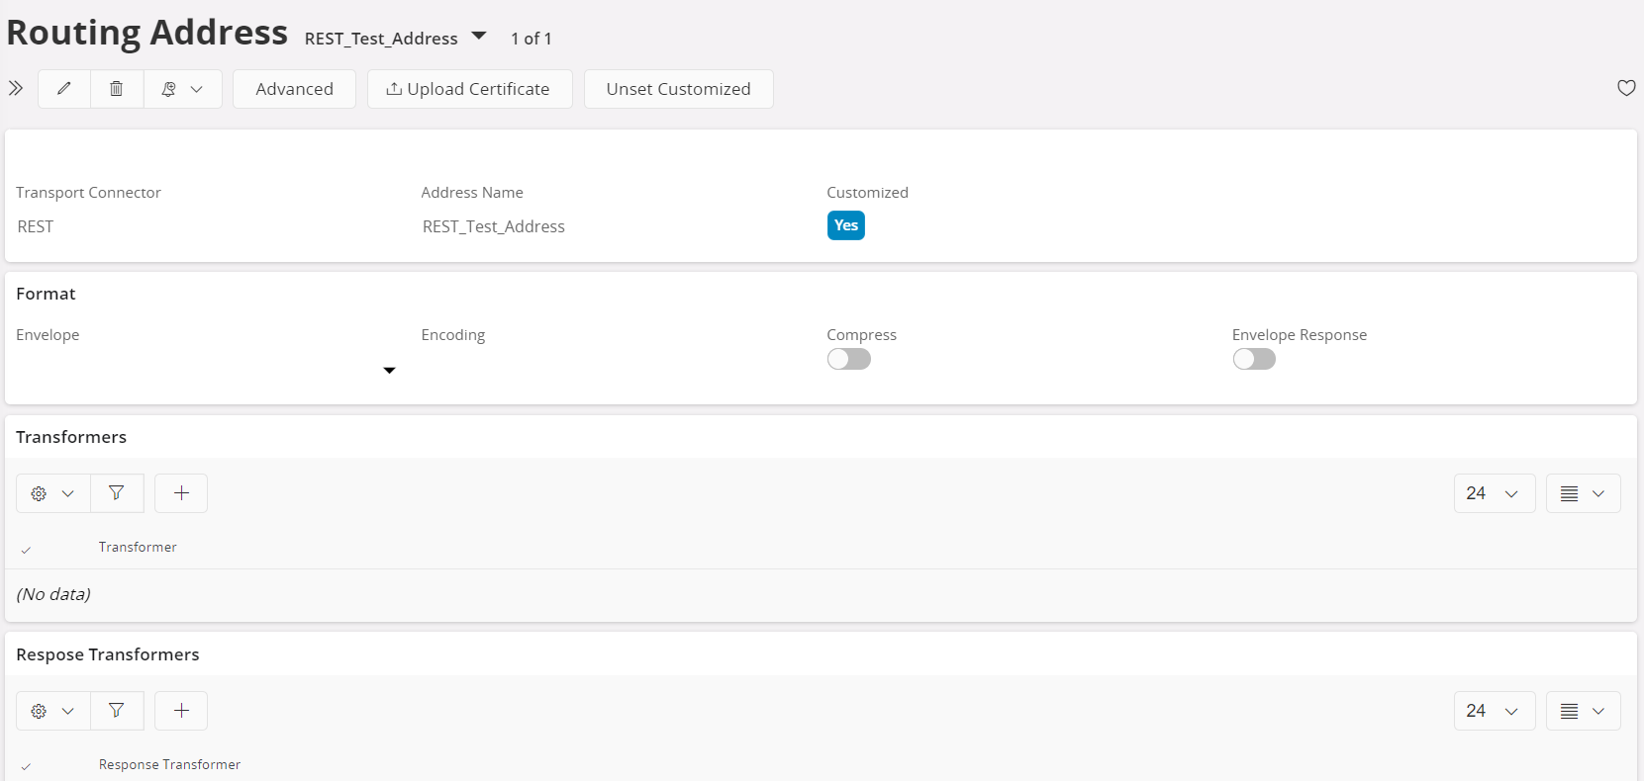Open the Respose Transformers filter icon
This screenshot has width=1644, height=781.
point(117,710)
